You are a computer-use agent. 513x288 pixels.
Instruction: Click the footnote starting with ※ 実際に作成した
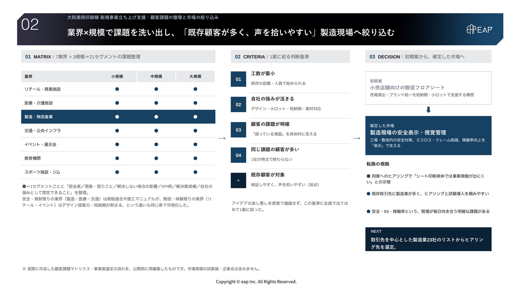[141, 269]
